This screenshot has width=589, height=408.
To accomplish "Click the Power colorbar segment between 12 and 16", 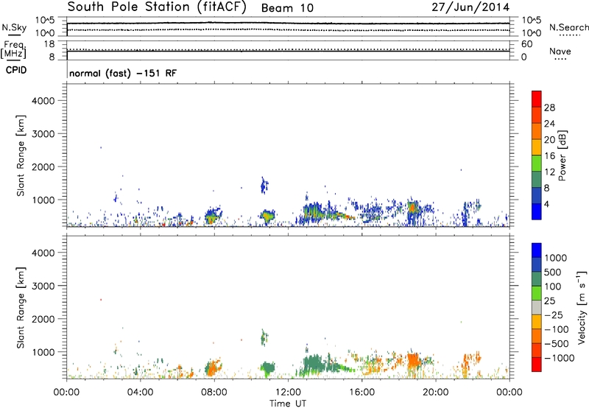I will tap(537, 163).
